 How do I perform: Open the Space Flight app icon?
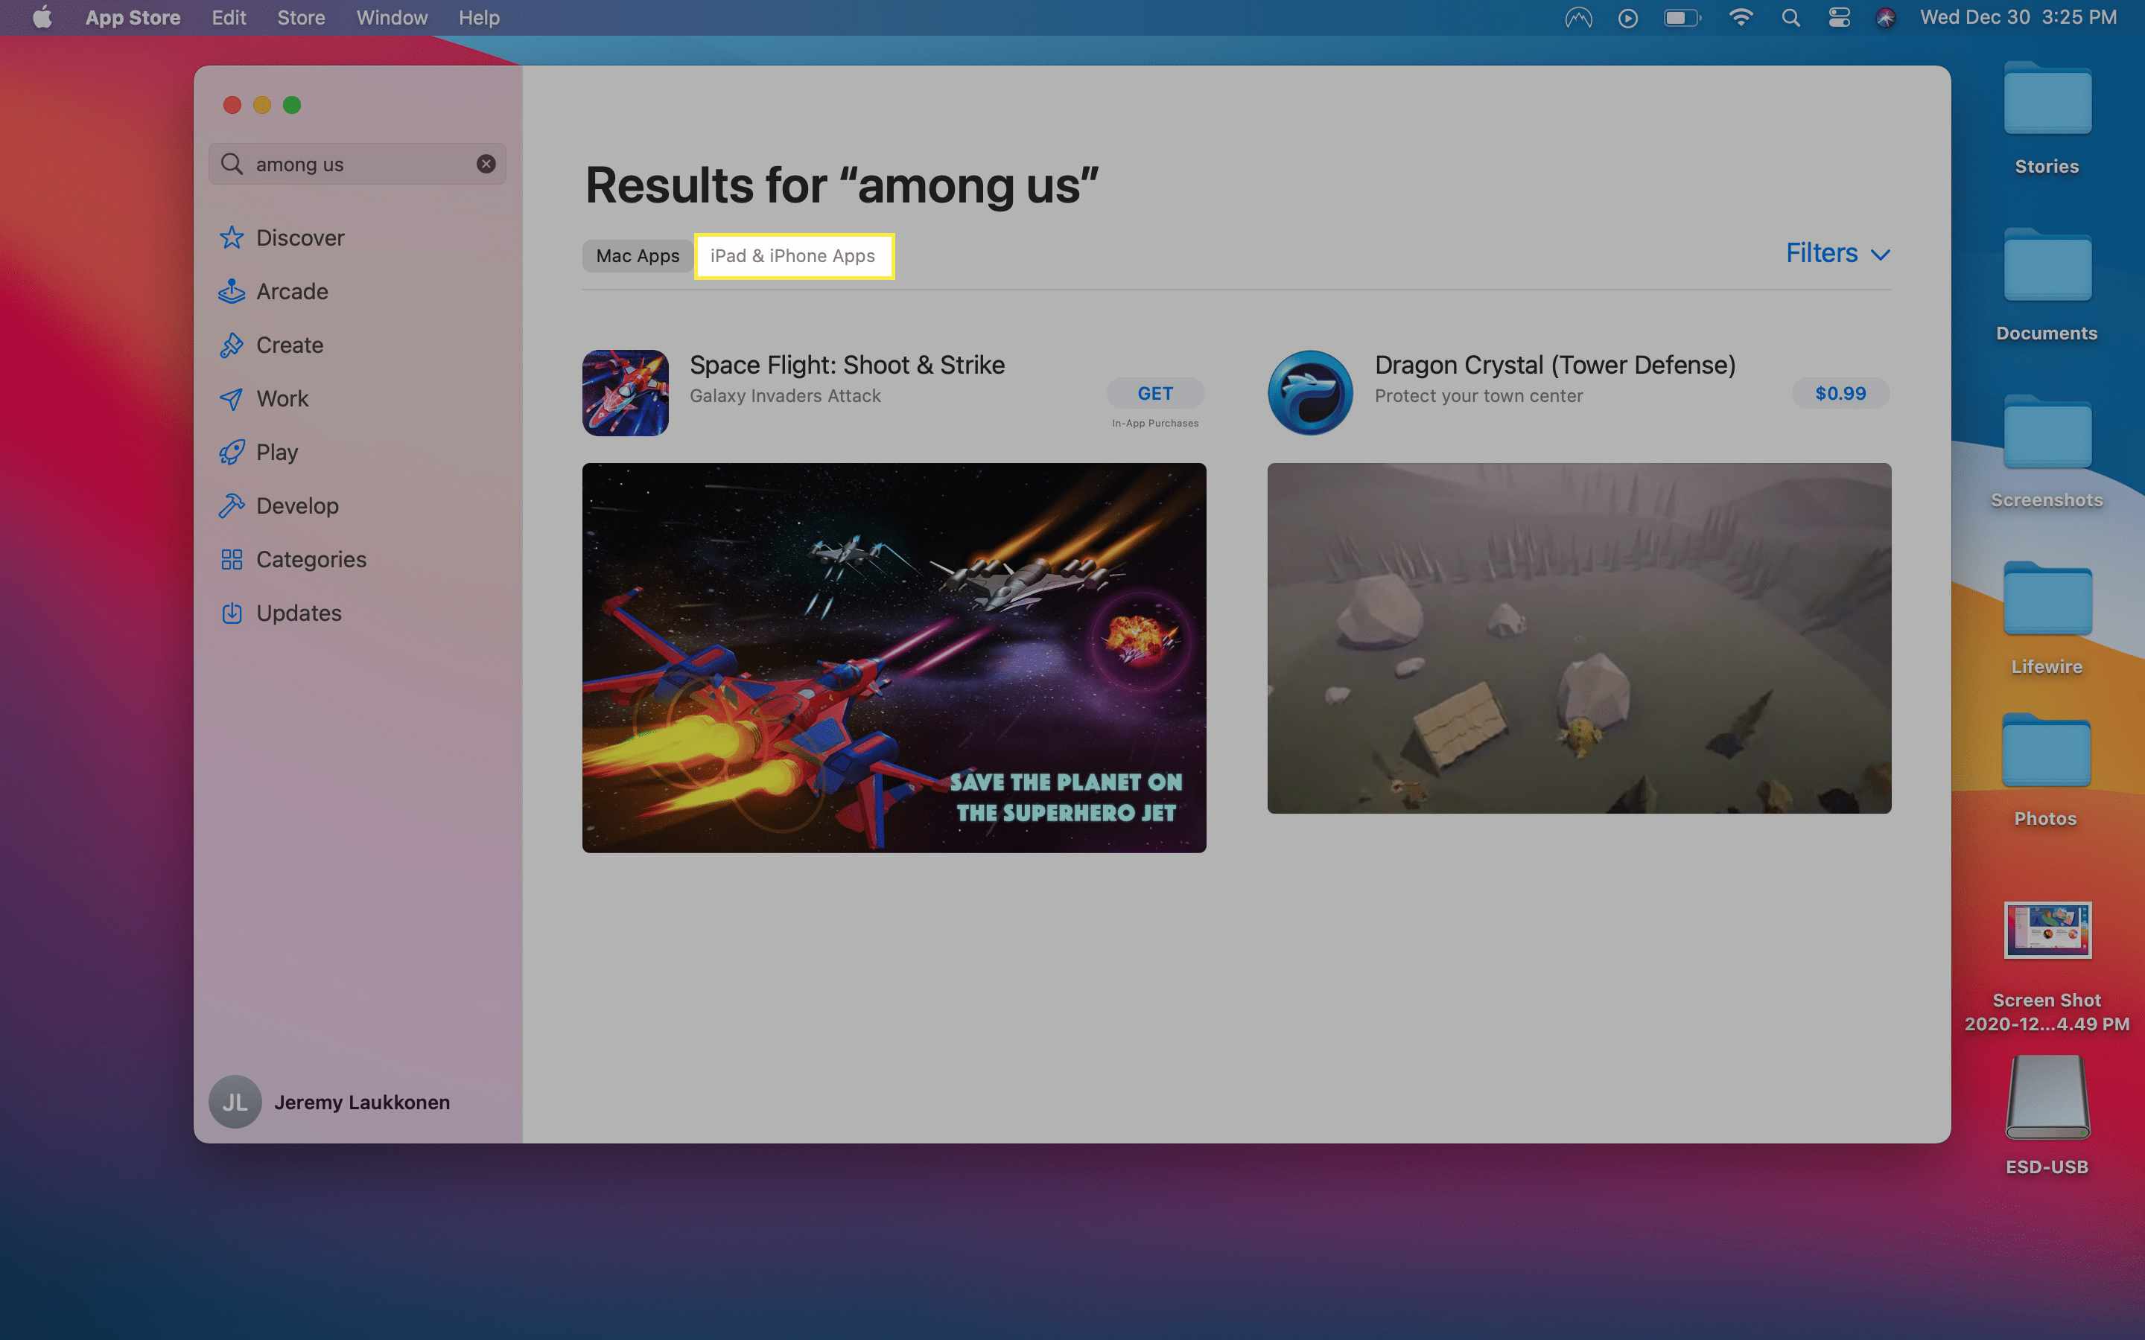pos(625,392)
